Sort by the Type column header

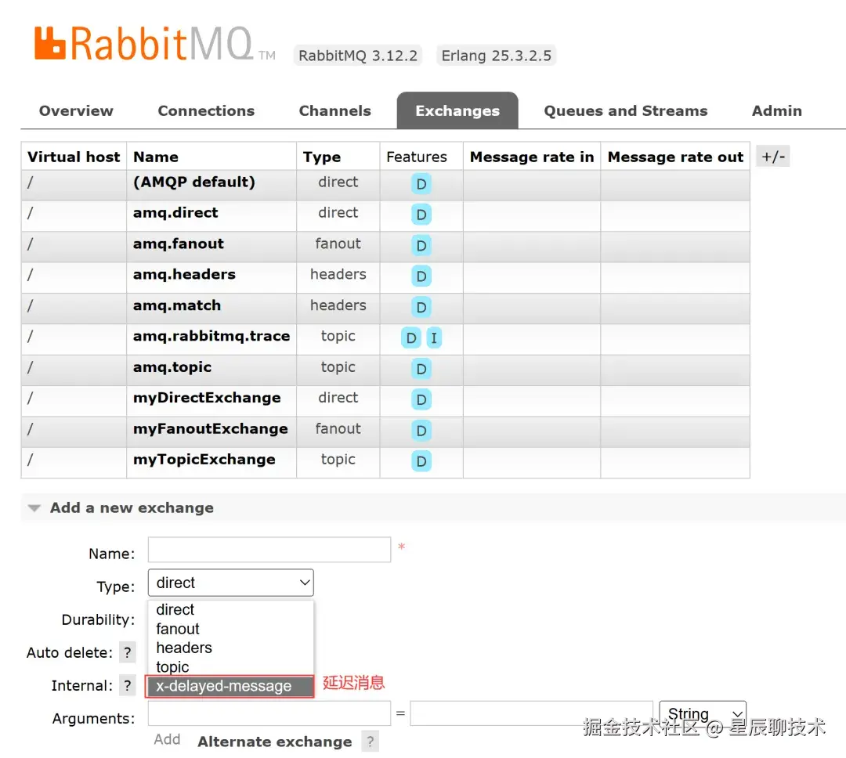pyautogui.click(x=322, y=157)
